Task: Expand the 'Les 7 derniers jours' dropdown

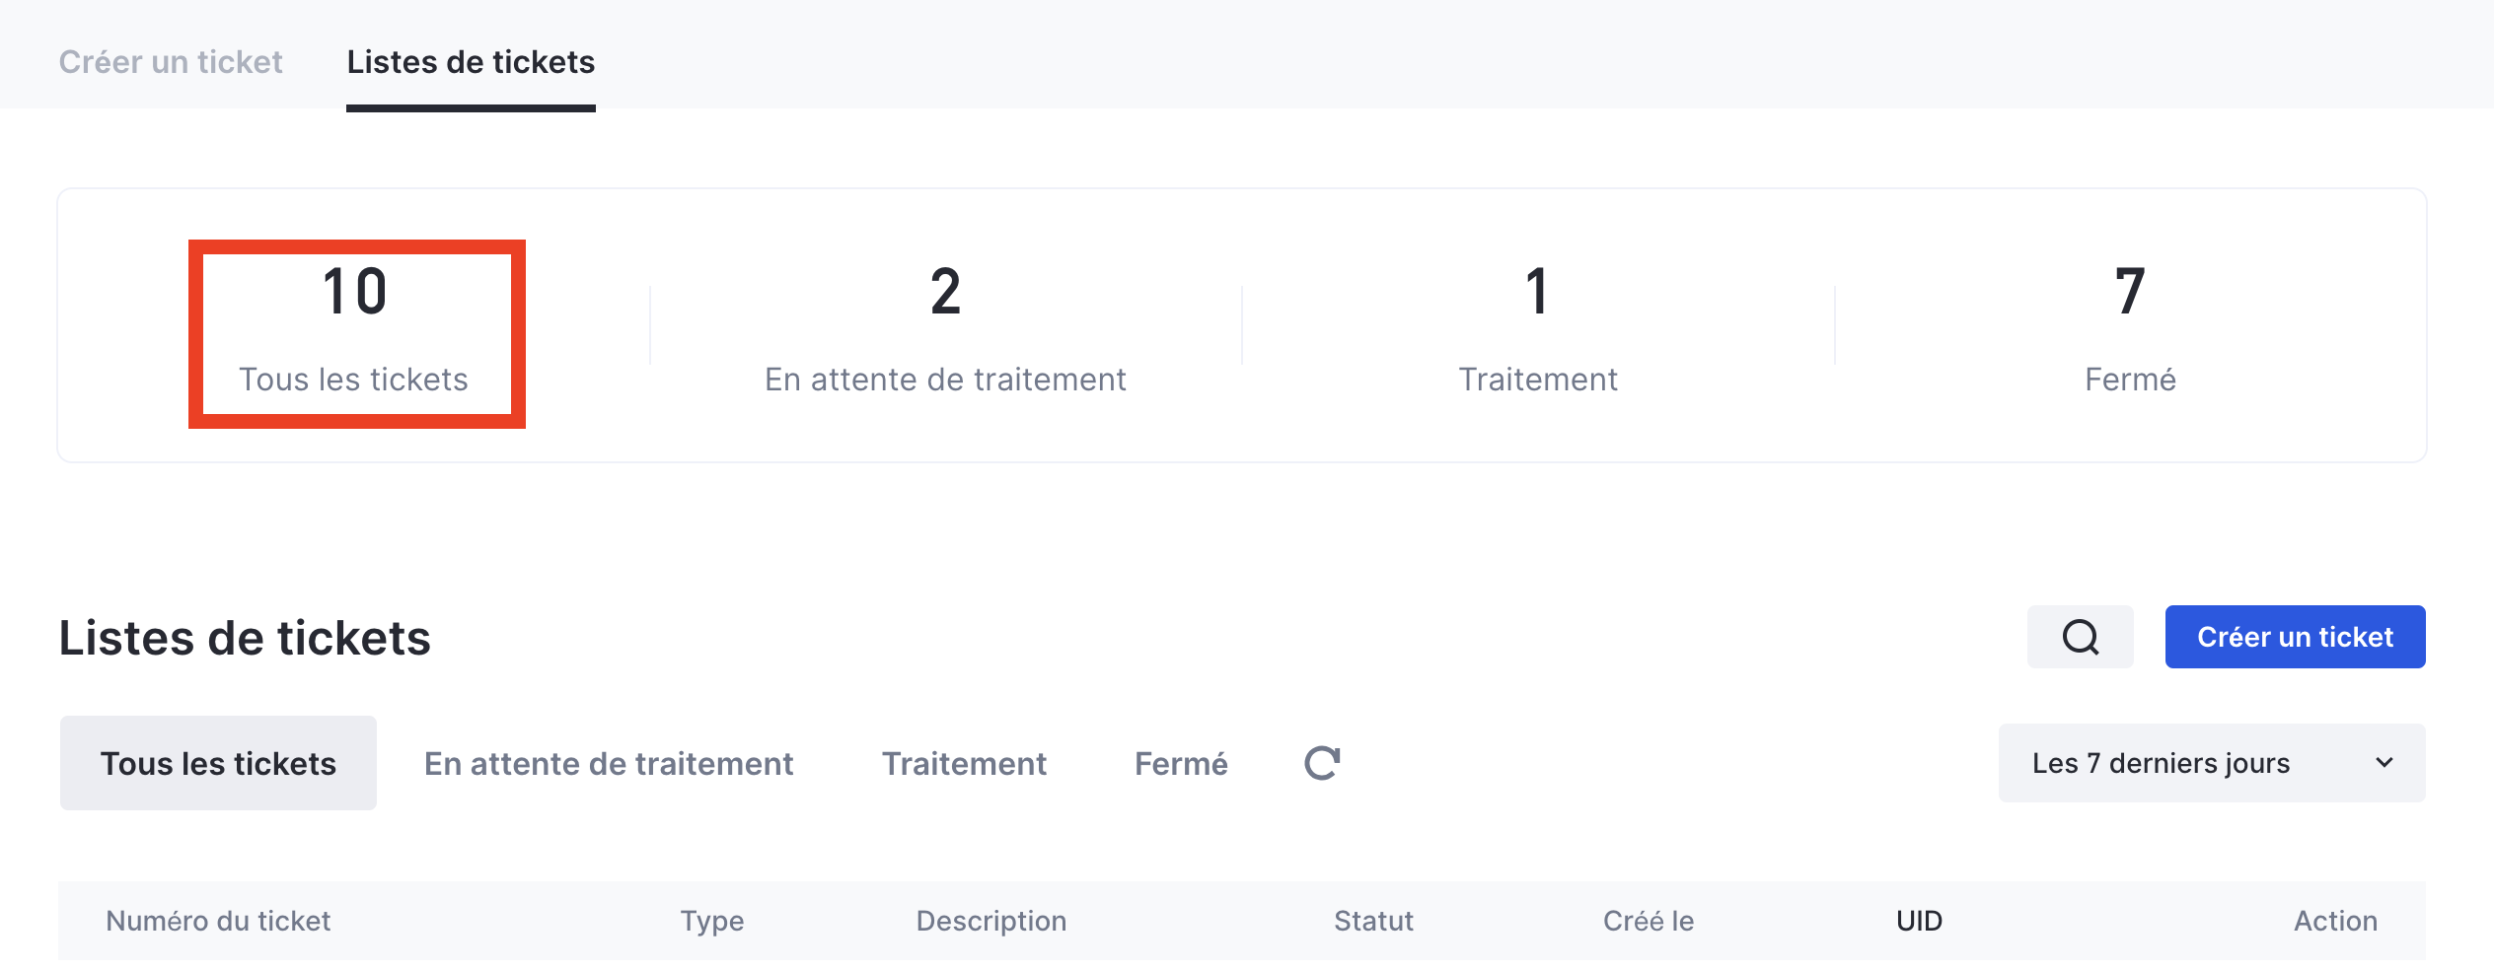Action: click(2211, 763)
